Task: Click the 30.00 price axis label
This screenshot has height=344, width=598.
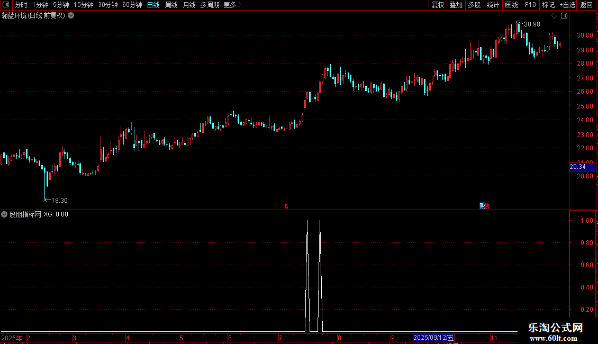Action: pos(585,35)
